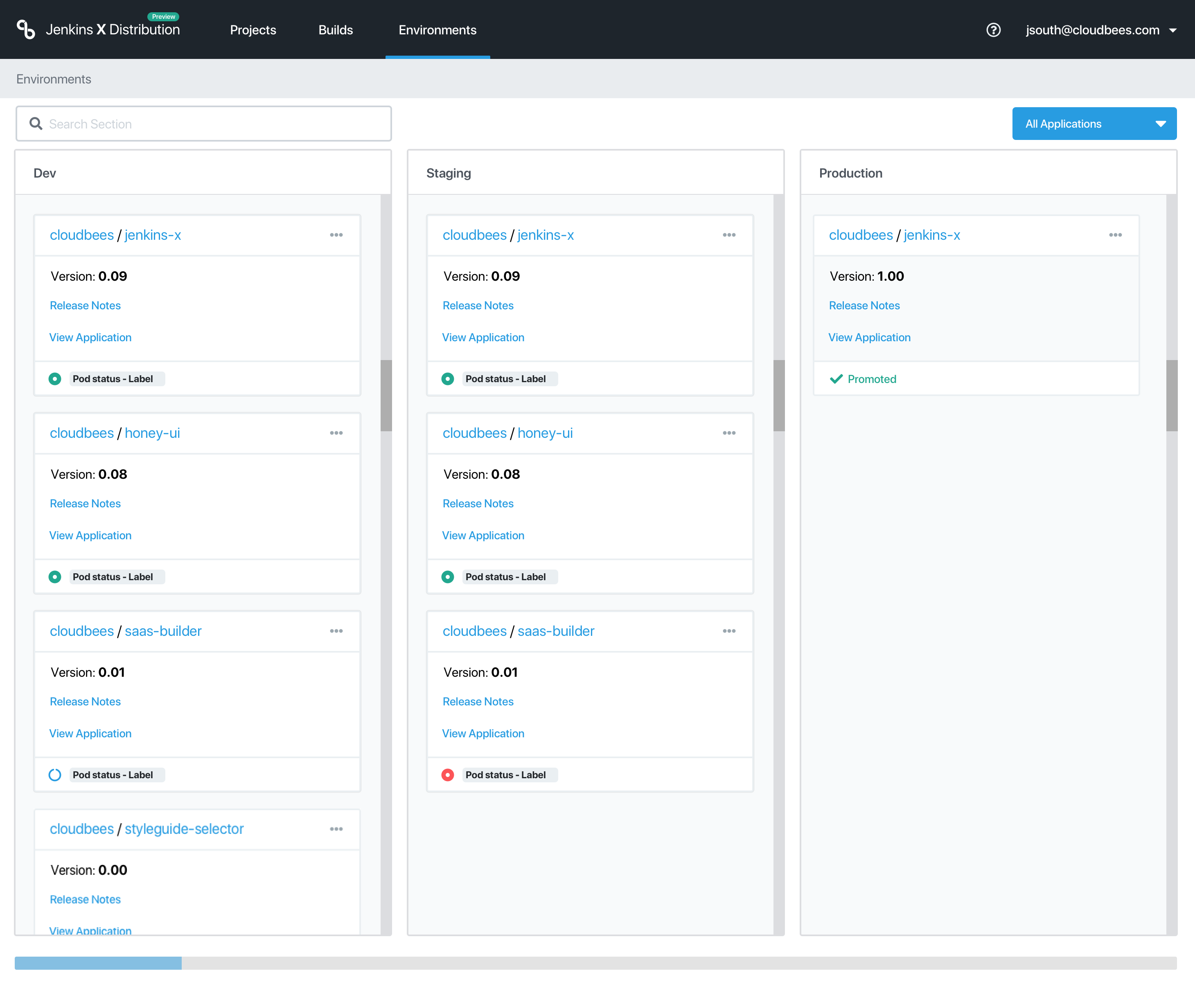The image size is (1195, 982).
Task: Click green pod status icon on Staging jenkins-x
Action: 448,379
